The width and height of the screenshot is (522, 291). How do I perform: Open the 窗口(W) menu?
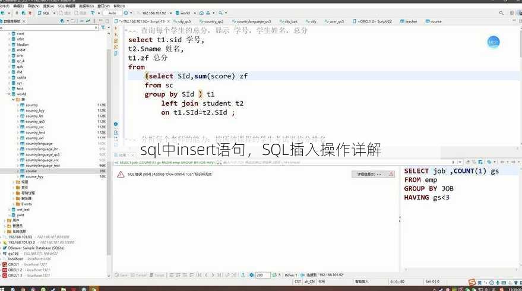(x=103, y=6)
